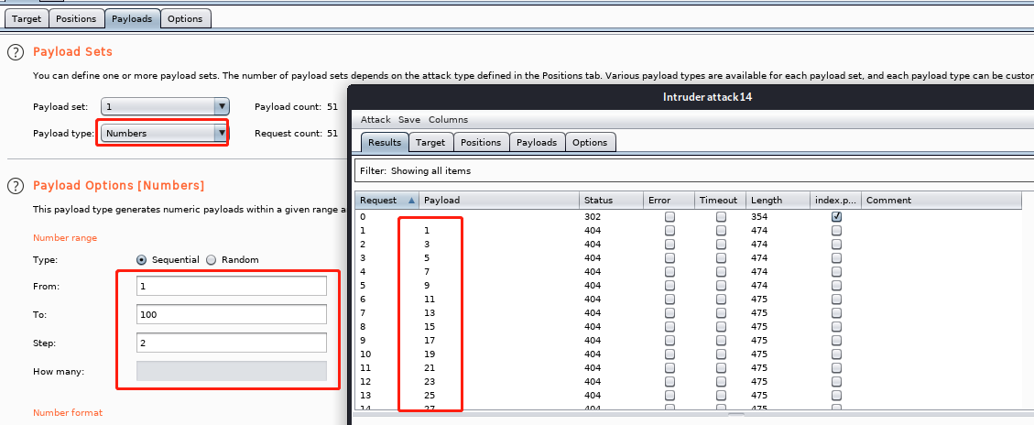Switch to the Positions tab in main window

[x=77, y=18]
